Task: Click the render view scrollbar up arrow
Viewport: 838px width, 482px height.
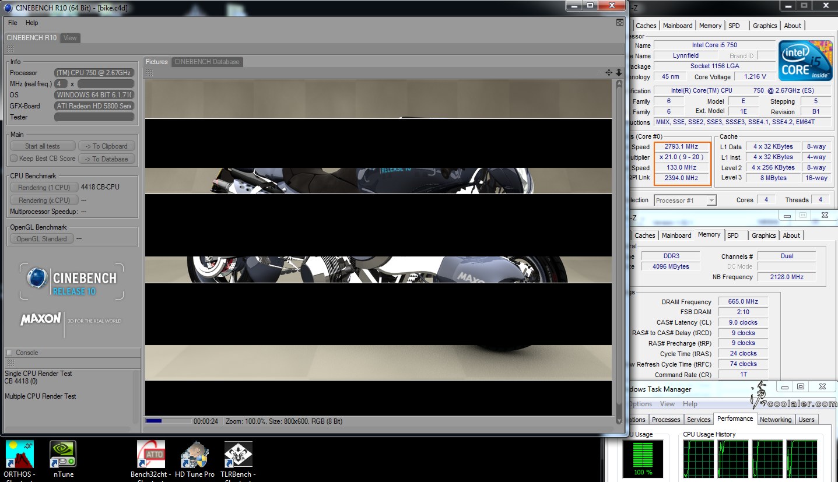Action: click(x=619, y=84)
